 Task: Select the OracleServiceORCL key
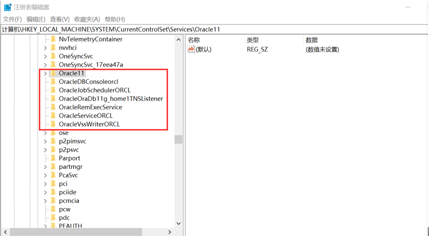[x=86, y=115]
